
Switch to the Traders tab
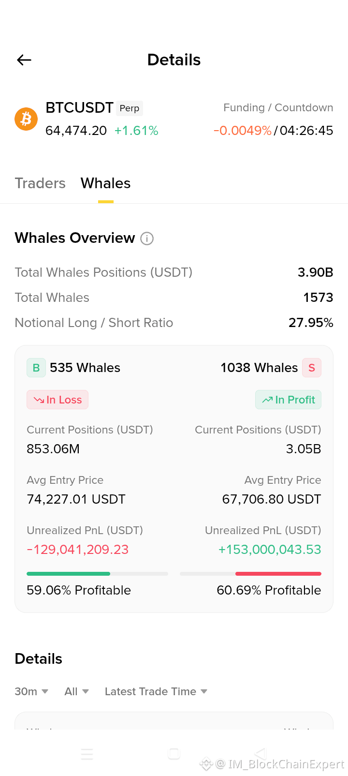point(40,183)
